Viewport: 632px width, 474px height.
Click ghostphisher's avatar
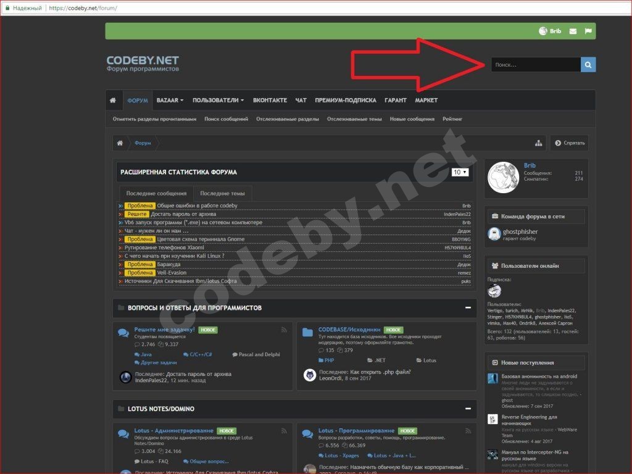pyautogui.click(x=494, y=234)
